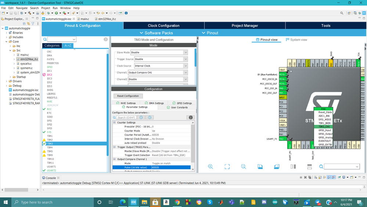The width and height of the screenshot is (367, 207).
Task: Toggle the horizontal split view icon
Action: coord(309,166)
